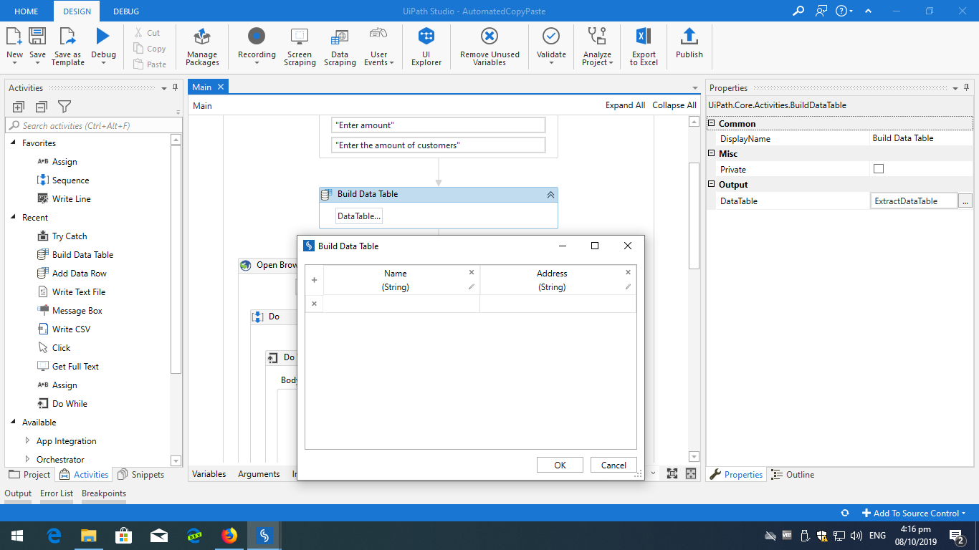This screenshot has width=979, height=550.
Task: Click Collapse All in designer
Action: point(674,105)
